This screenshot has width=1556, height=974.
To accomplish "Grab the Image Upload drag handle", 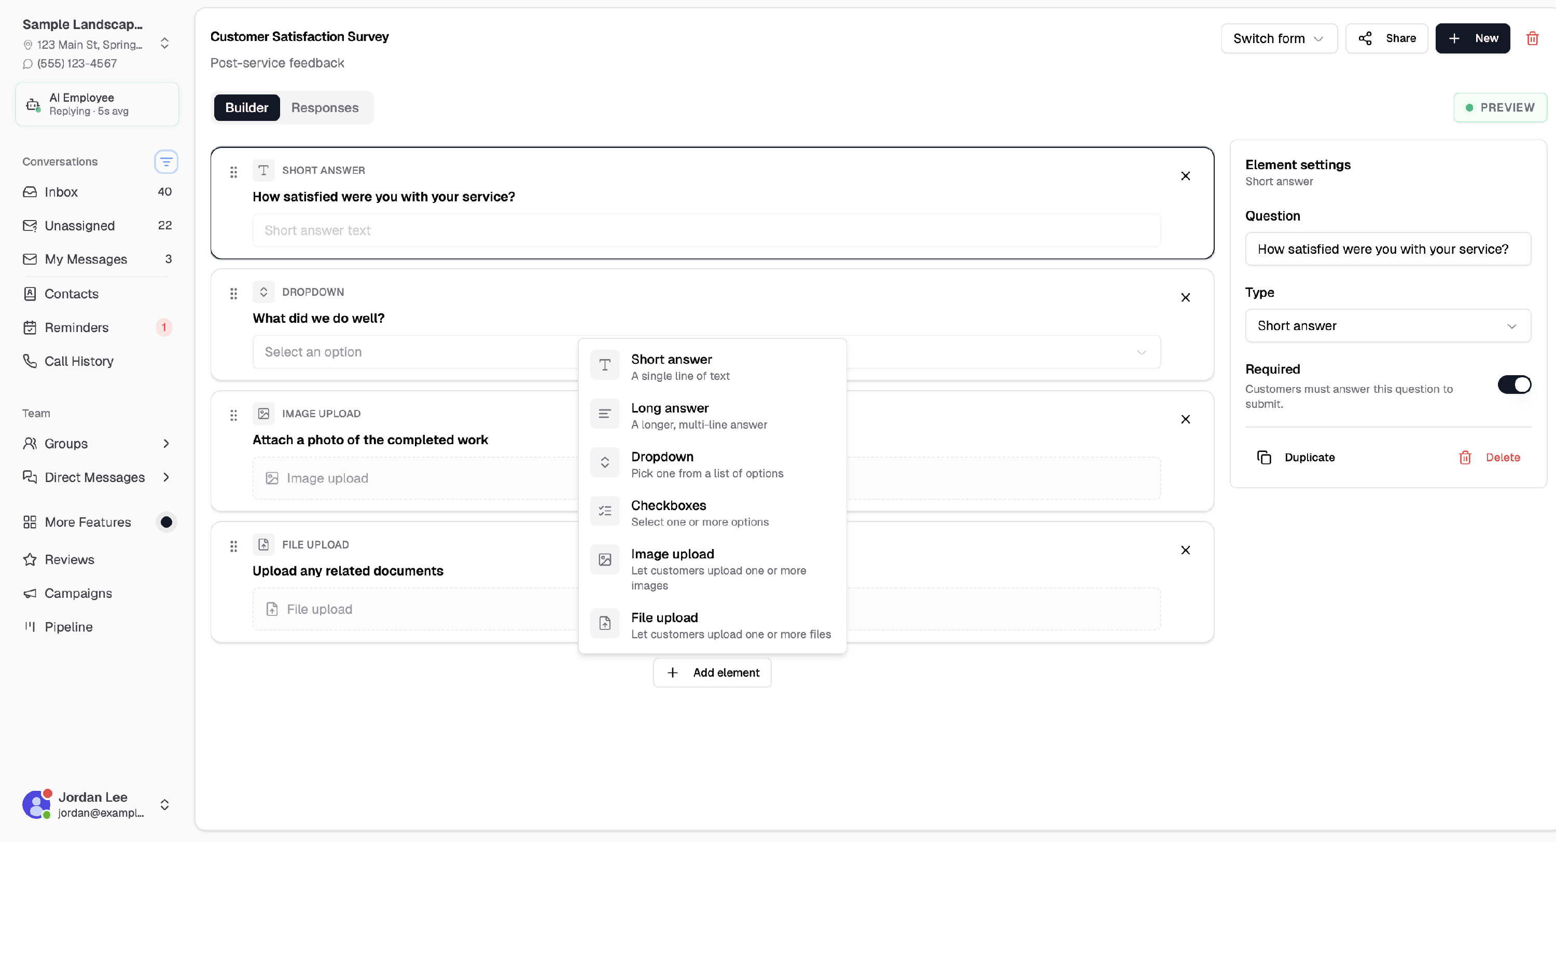I will tap(234, 416).
